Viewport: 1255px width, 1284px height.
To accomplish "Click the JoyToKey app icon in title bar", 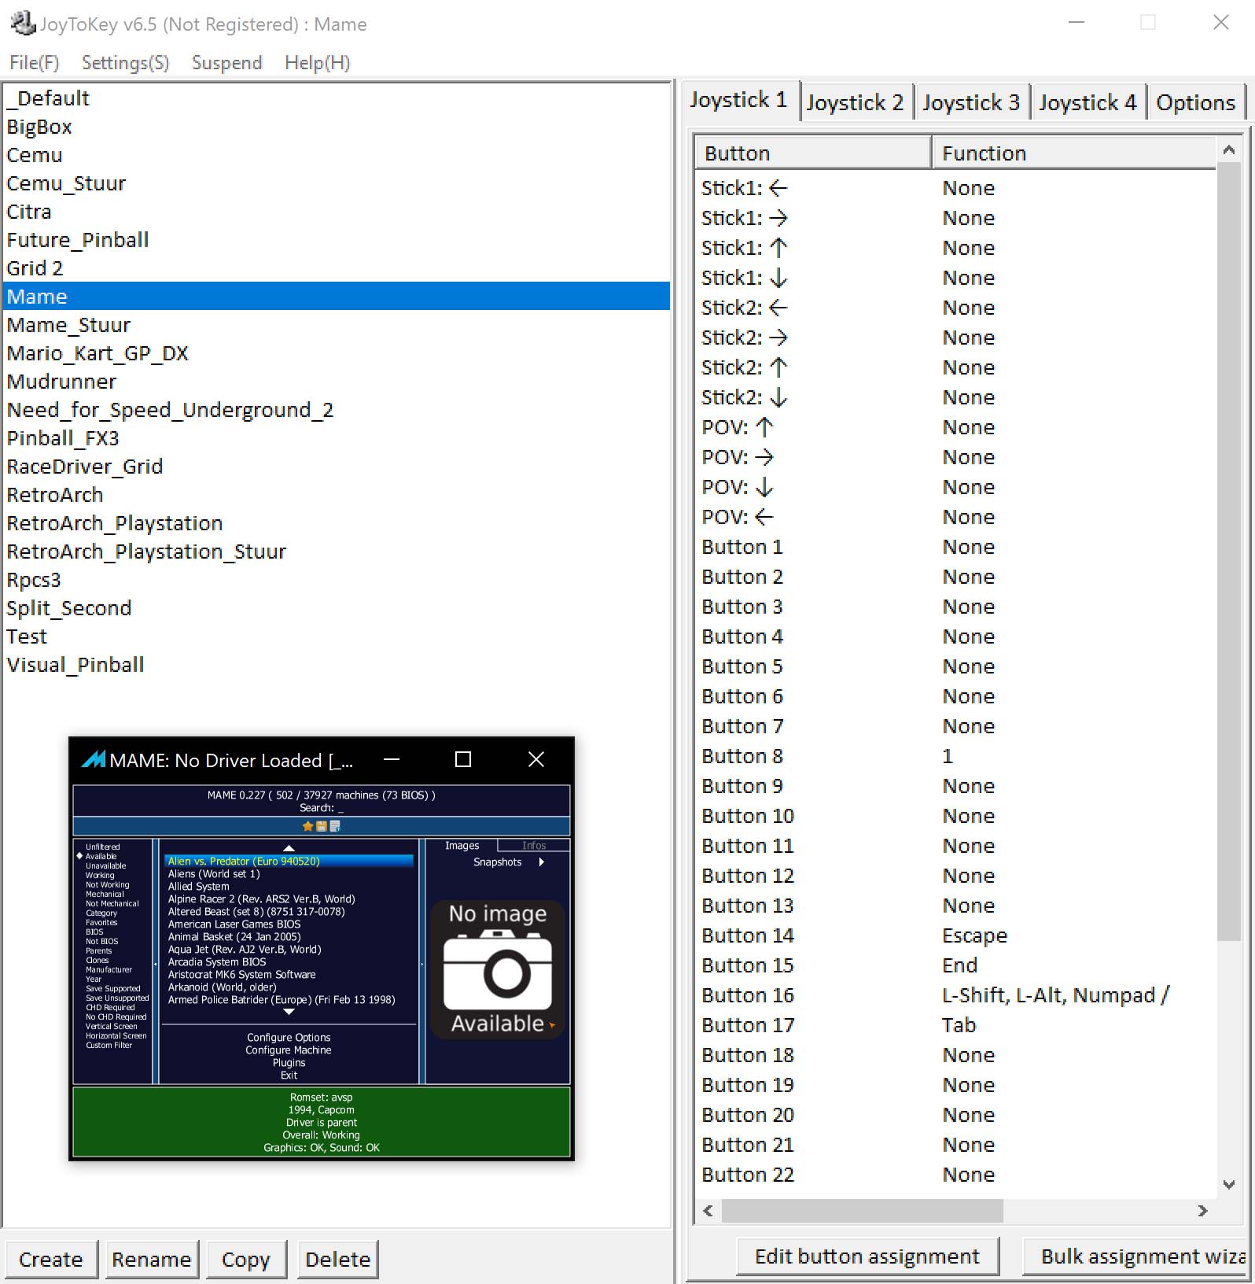I will tap(23, 24).
